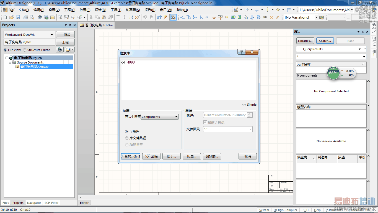Viewport: 378px width, 213px height.
Task: Open the Workspace1.DsnWrk dropdown
Action: [52, 35]
